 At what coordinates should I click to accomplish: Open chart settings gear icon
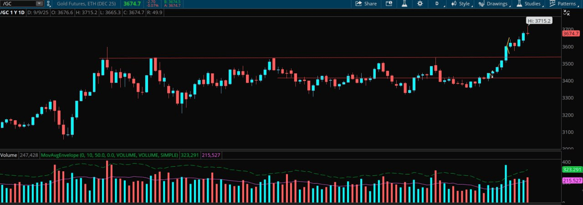click(420, 4)
